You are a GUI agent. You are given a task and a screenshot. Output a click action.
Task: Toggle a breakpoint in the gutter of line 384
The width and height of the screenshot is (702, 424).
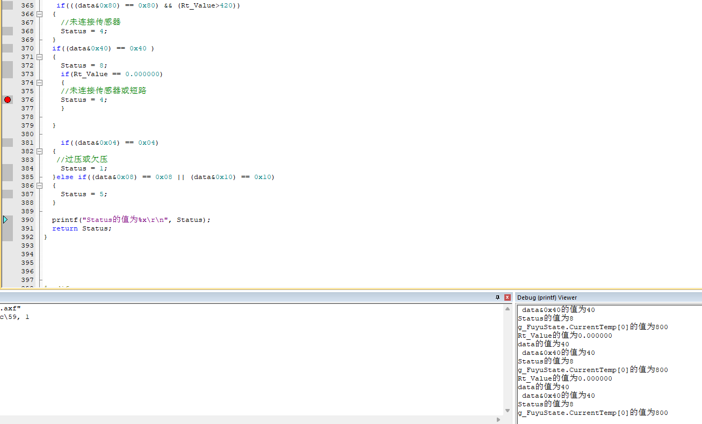pos(8,168)
